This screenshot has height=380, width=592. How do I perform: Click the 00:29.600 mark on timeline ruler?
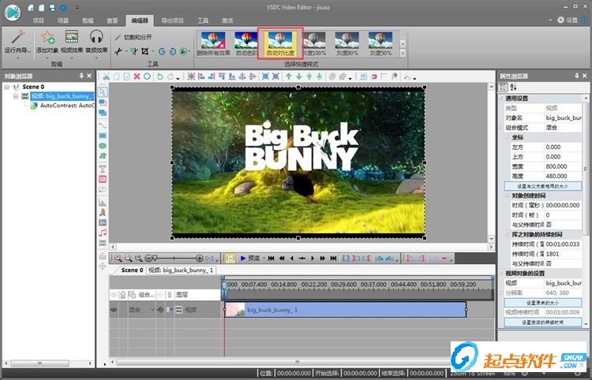[x=343, y=285]
